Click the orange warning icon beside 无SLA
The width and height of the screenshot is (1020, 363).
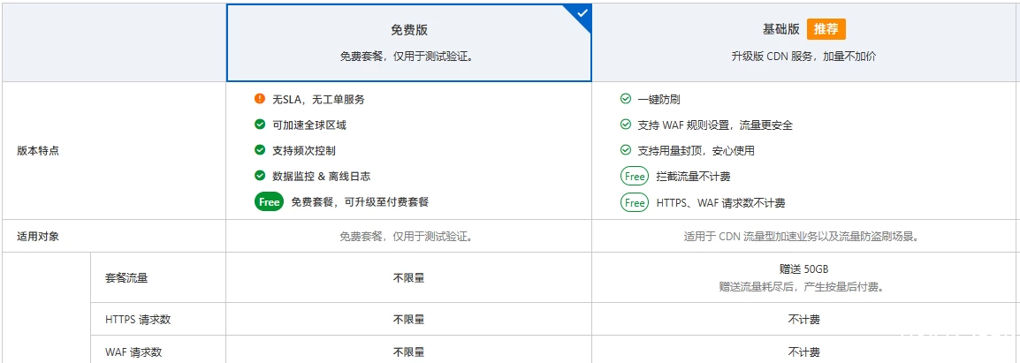point(260,99)
